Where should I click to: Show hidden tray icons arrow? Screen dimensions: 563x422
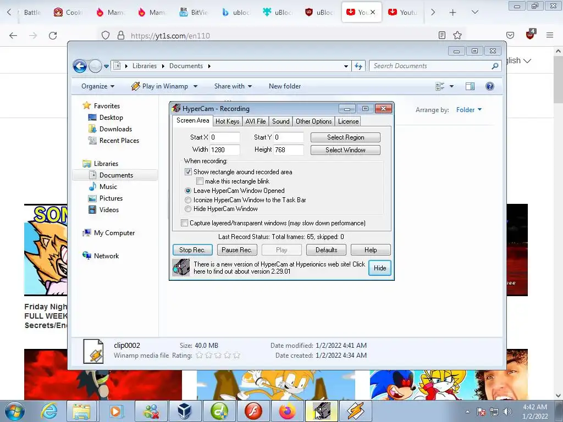[x=467, y=412]
